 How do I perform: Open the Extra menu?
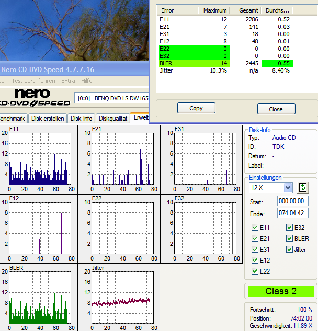click(68, 81)
